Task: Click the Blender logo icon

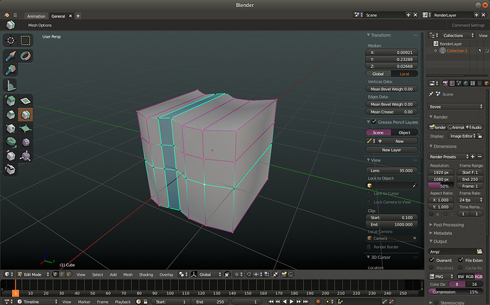Action: [x=6, y=15]
